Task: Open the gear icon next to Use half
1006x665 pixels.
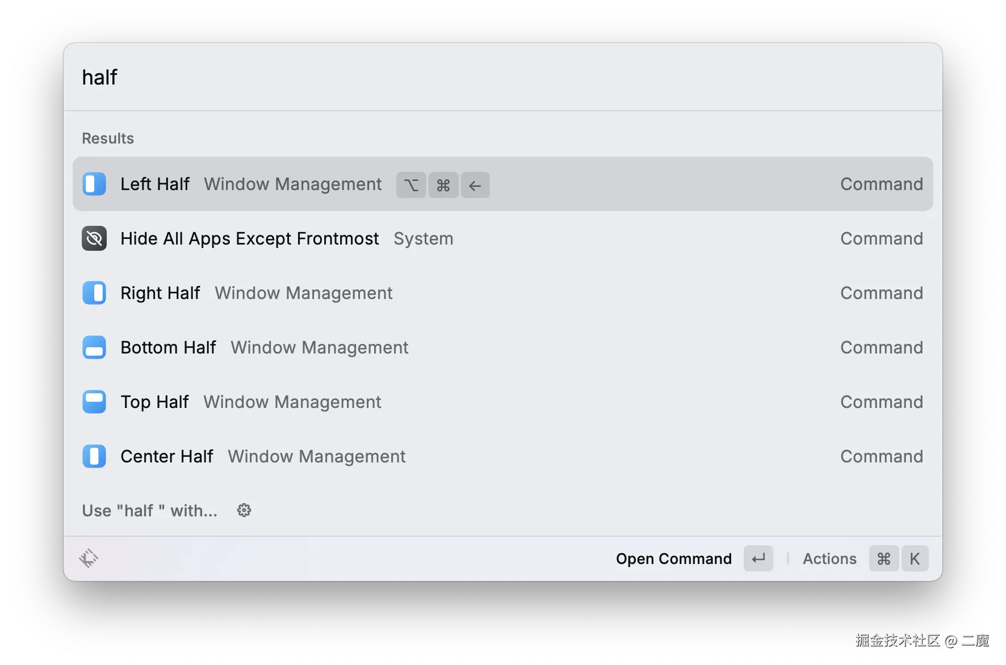Action: [x=244, y=510]
